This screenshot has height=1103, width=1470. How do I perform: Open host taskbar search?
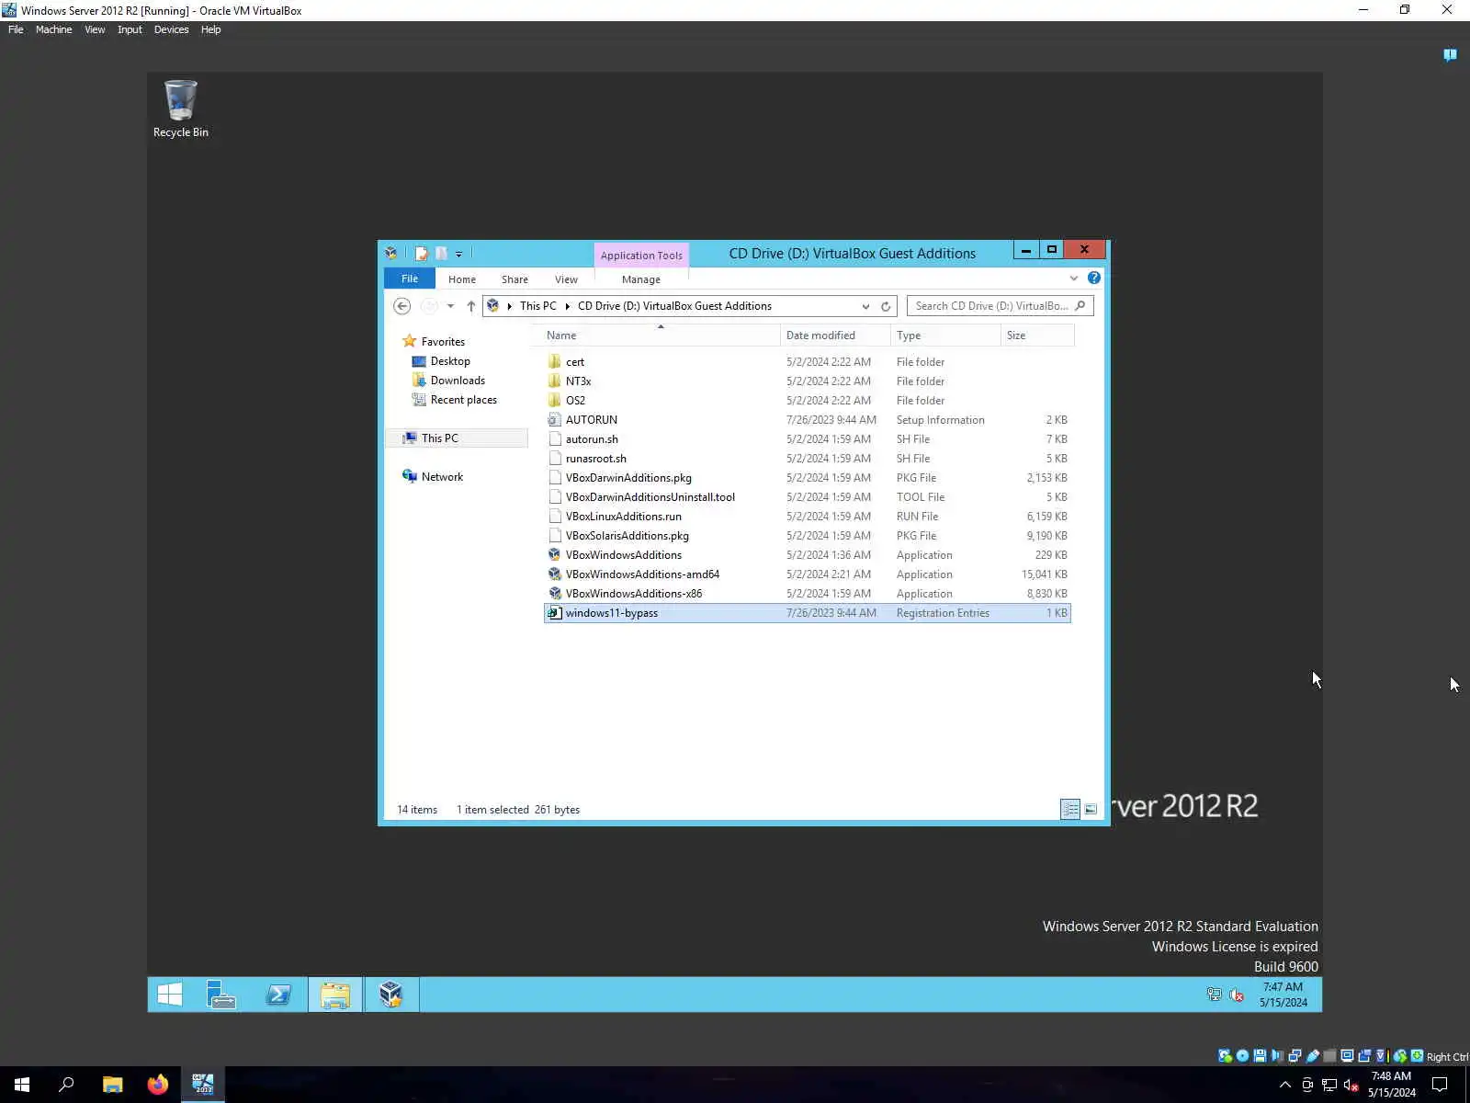coord(66,1085)
